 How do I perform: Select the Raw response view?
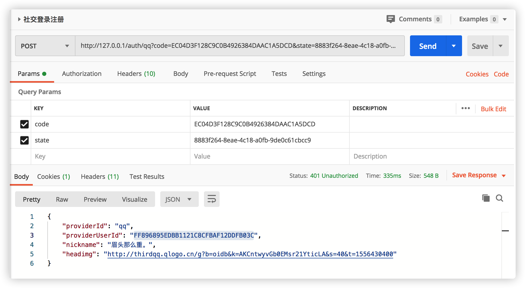[x=62, y=199]
